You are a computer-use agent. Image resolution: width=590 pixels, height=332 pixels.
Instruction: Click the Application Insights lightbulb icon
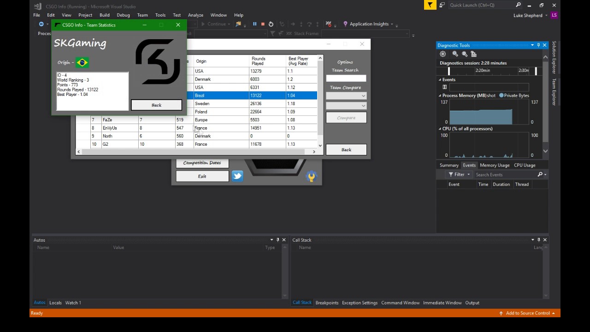[345, 24]
